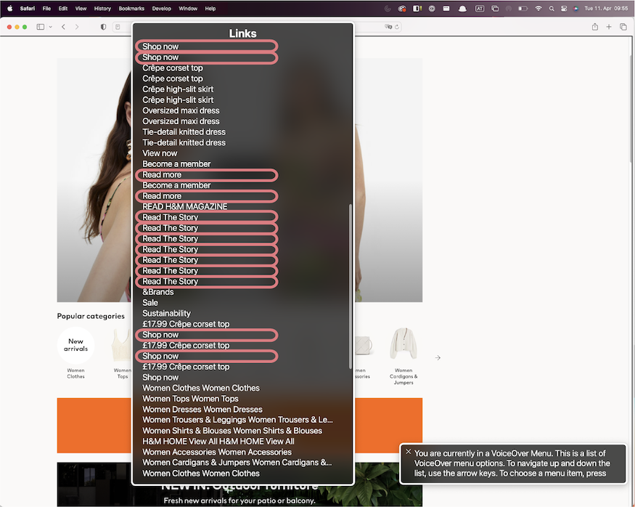This screenshot has height=507, width=635.
Task: Open the Bookmarks menu
Action: (131, 9)
